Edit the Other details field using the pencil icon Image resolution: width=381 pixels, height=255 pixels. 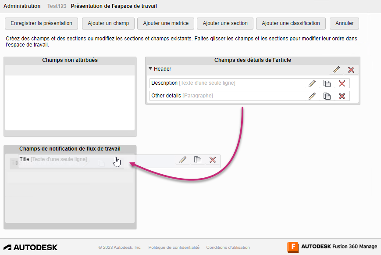click(x=312, y=96)
